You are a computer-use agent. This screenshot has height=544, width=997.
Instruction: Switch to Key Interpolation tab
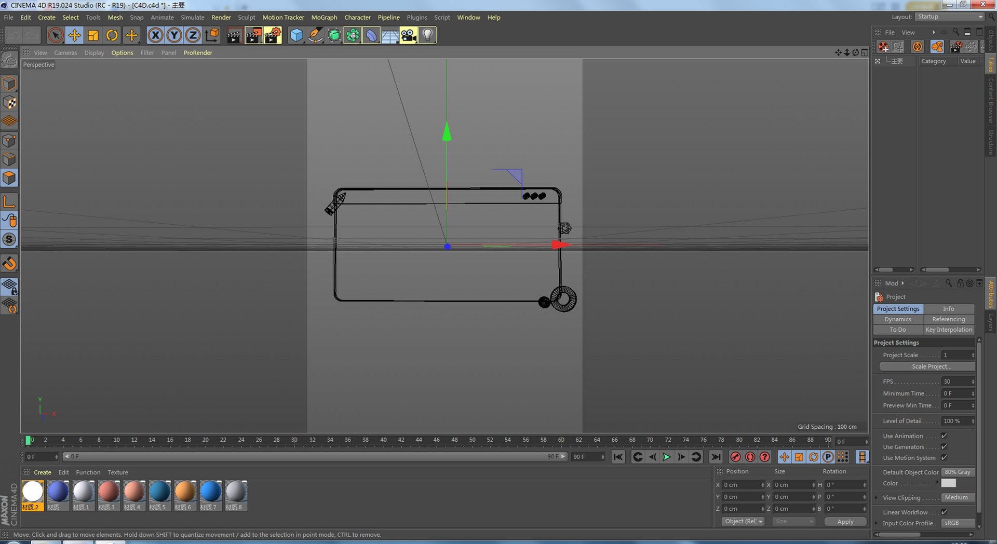(949, 330)
